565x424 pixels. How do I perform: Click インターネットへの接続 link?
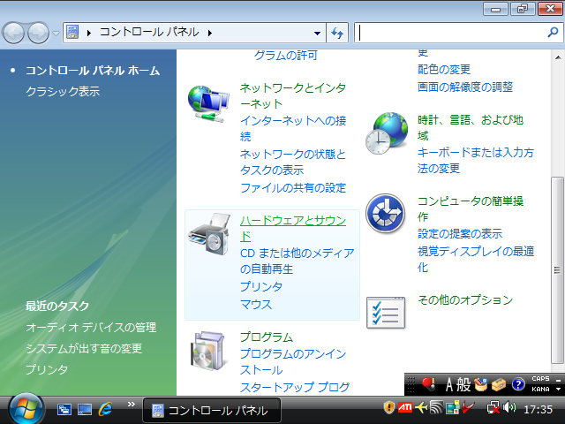point(293,128)
